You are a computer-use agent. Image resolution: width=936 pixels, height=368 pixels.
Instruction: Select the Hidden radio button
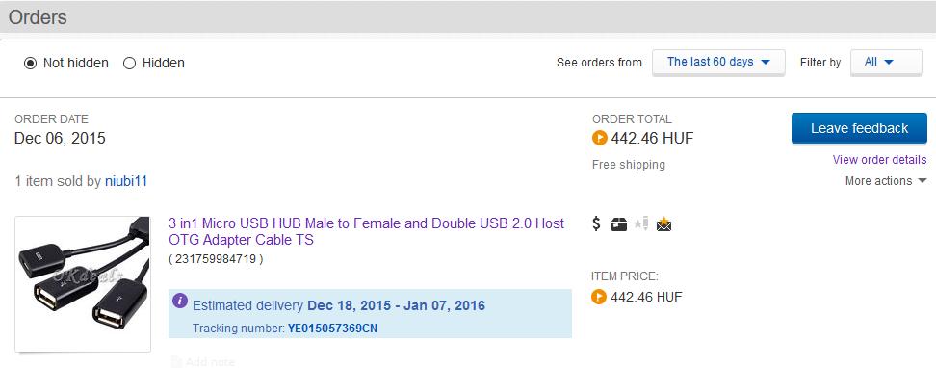point(130,64)
